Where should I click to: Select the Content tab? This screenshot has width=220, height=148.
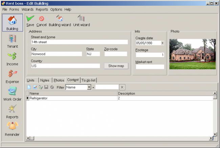click(73, 80)
